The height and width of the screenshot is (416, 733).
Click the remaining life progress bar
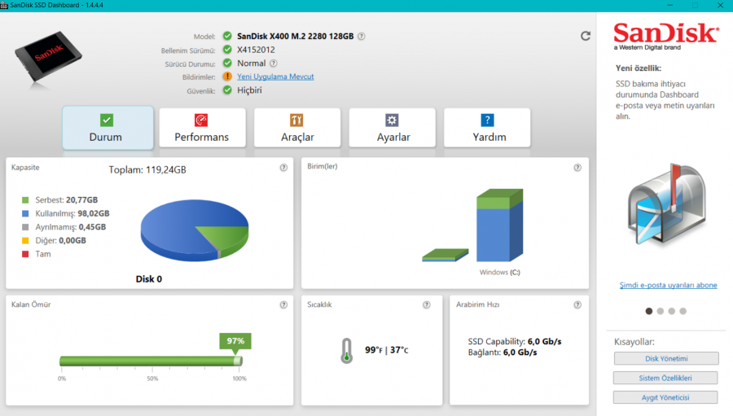coord(151,361)
